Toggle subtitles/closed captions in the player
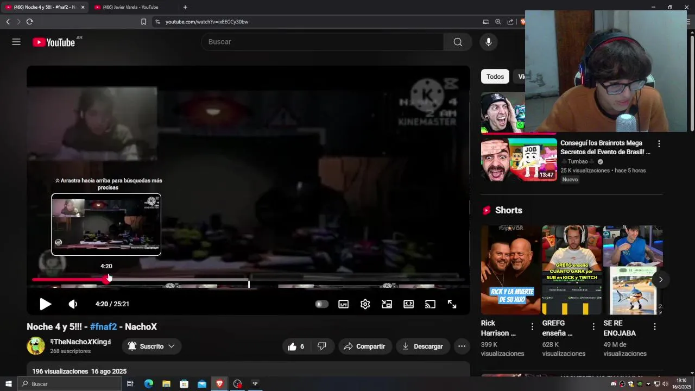 point(344,304)
